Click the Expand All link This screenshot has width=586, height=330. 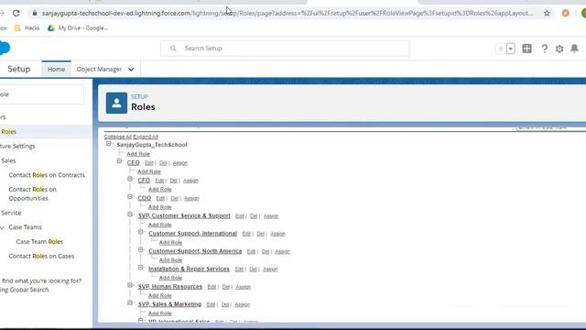[146, 137]
